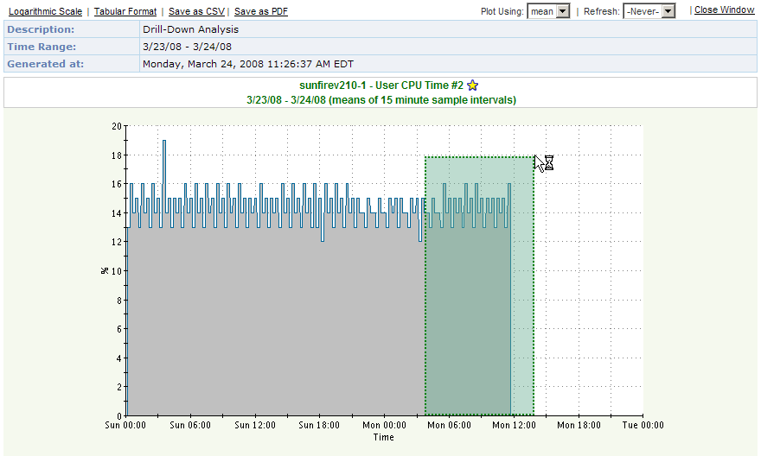The height and width of the screenshot is (456, 761).
Task: Click the Save as PDF link
Action: (x=261, y=11)
